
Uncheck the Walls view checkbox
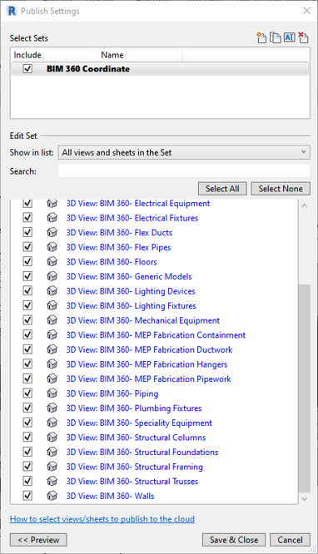27,496
